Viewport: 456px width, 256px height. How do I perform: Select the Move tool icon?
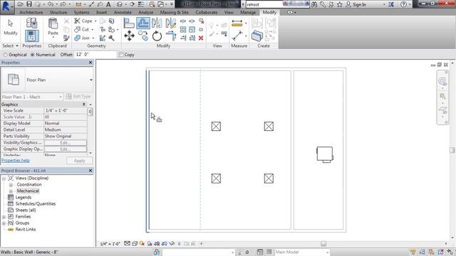tap(129, 36)
